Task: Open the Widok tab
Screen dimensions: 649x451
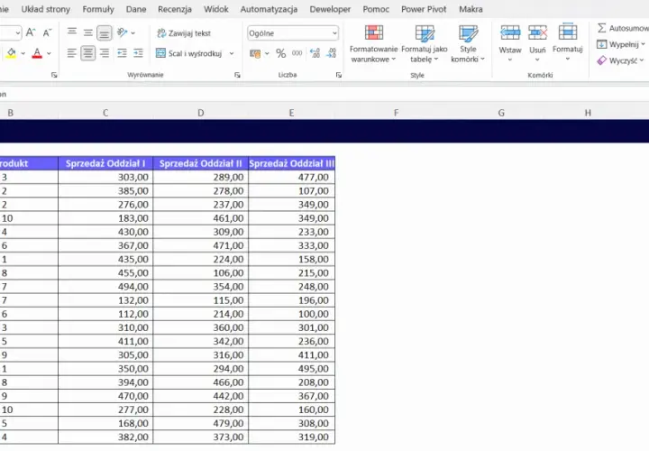Action: [216, 9]
